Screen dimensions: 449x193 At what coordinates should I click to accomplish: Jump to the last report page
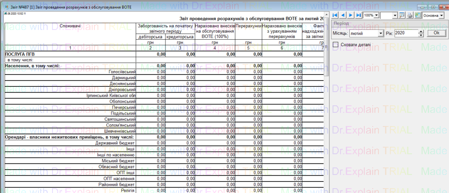[359, 15]
